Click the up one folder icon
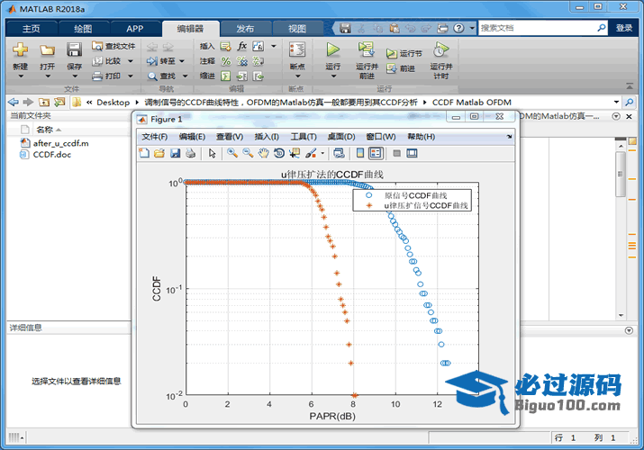 (44, 102)
